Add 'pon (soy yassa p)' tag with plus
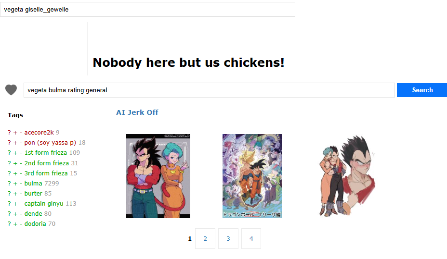The height and width of the screenshot is (259, 447). click(x=15, y=143)
